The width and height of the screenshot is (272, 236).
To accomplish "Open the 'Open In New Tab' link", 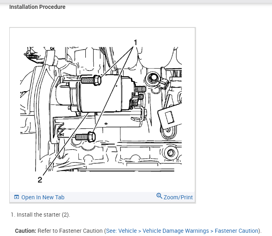I will 43,197.
